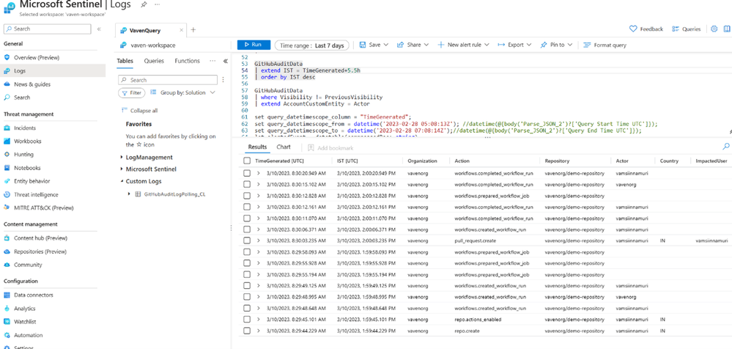Select the header checkbox for all results
This screenshot has width=732, height=349.
246,161
